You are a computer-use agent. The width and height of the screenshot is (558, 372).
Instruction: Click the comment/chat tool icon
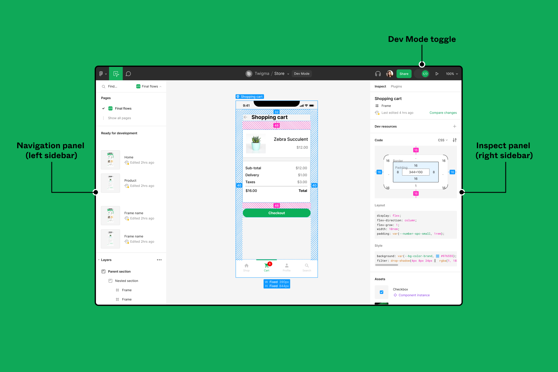click(x=129, y=74)
